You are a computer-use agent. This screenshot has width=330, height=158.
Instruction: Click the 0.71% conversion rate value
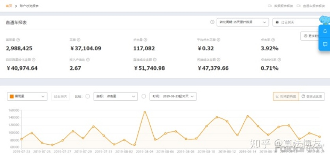(x=270, y=68)
